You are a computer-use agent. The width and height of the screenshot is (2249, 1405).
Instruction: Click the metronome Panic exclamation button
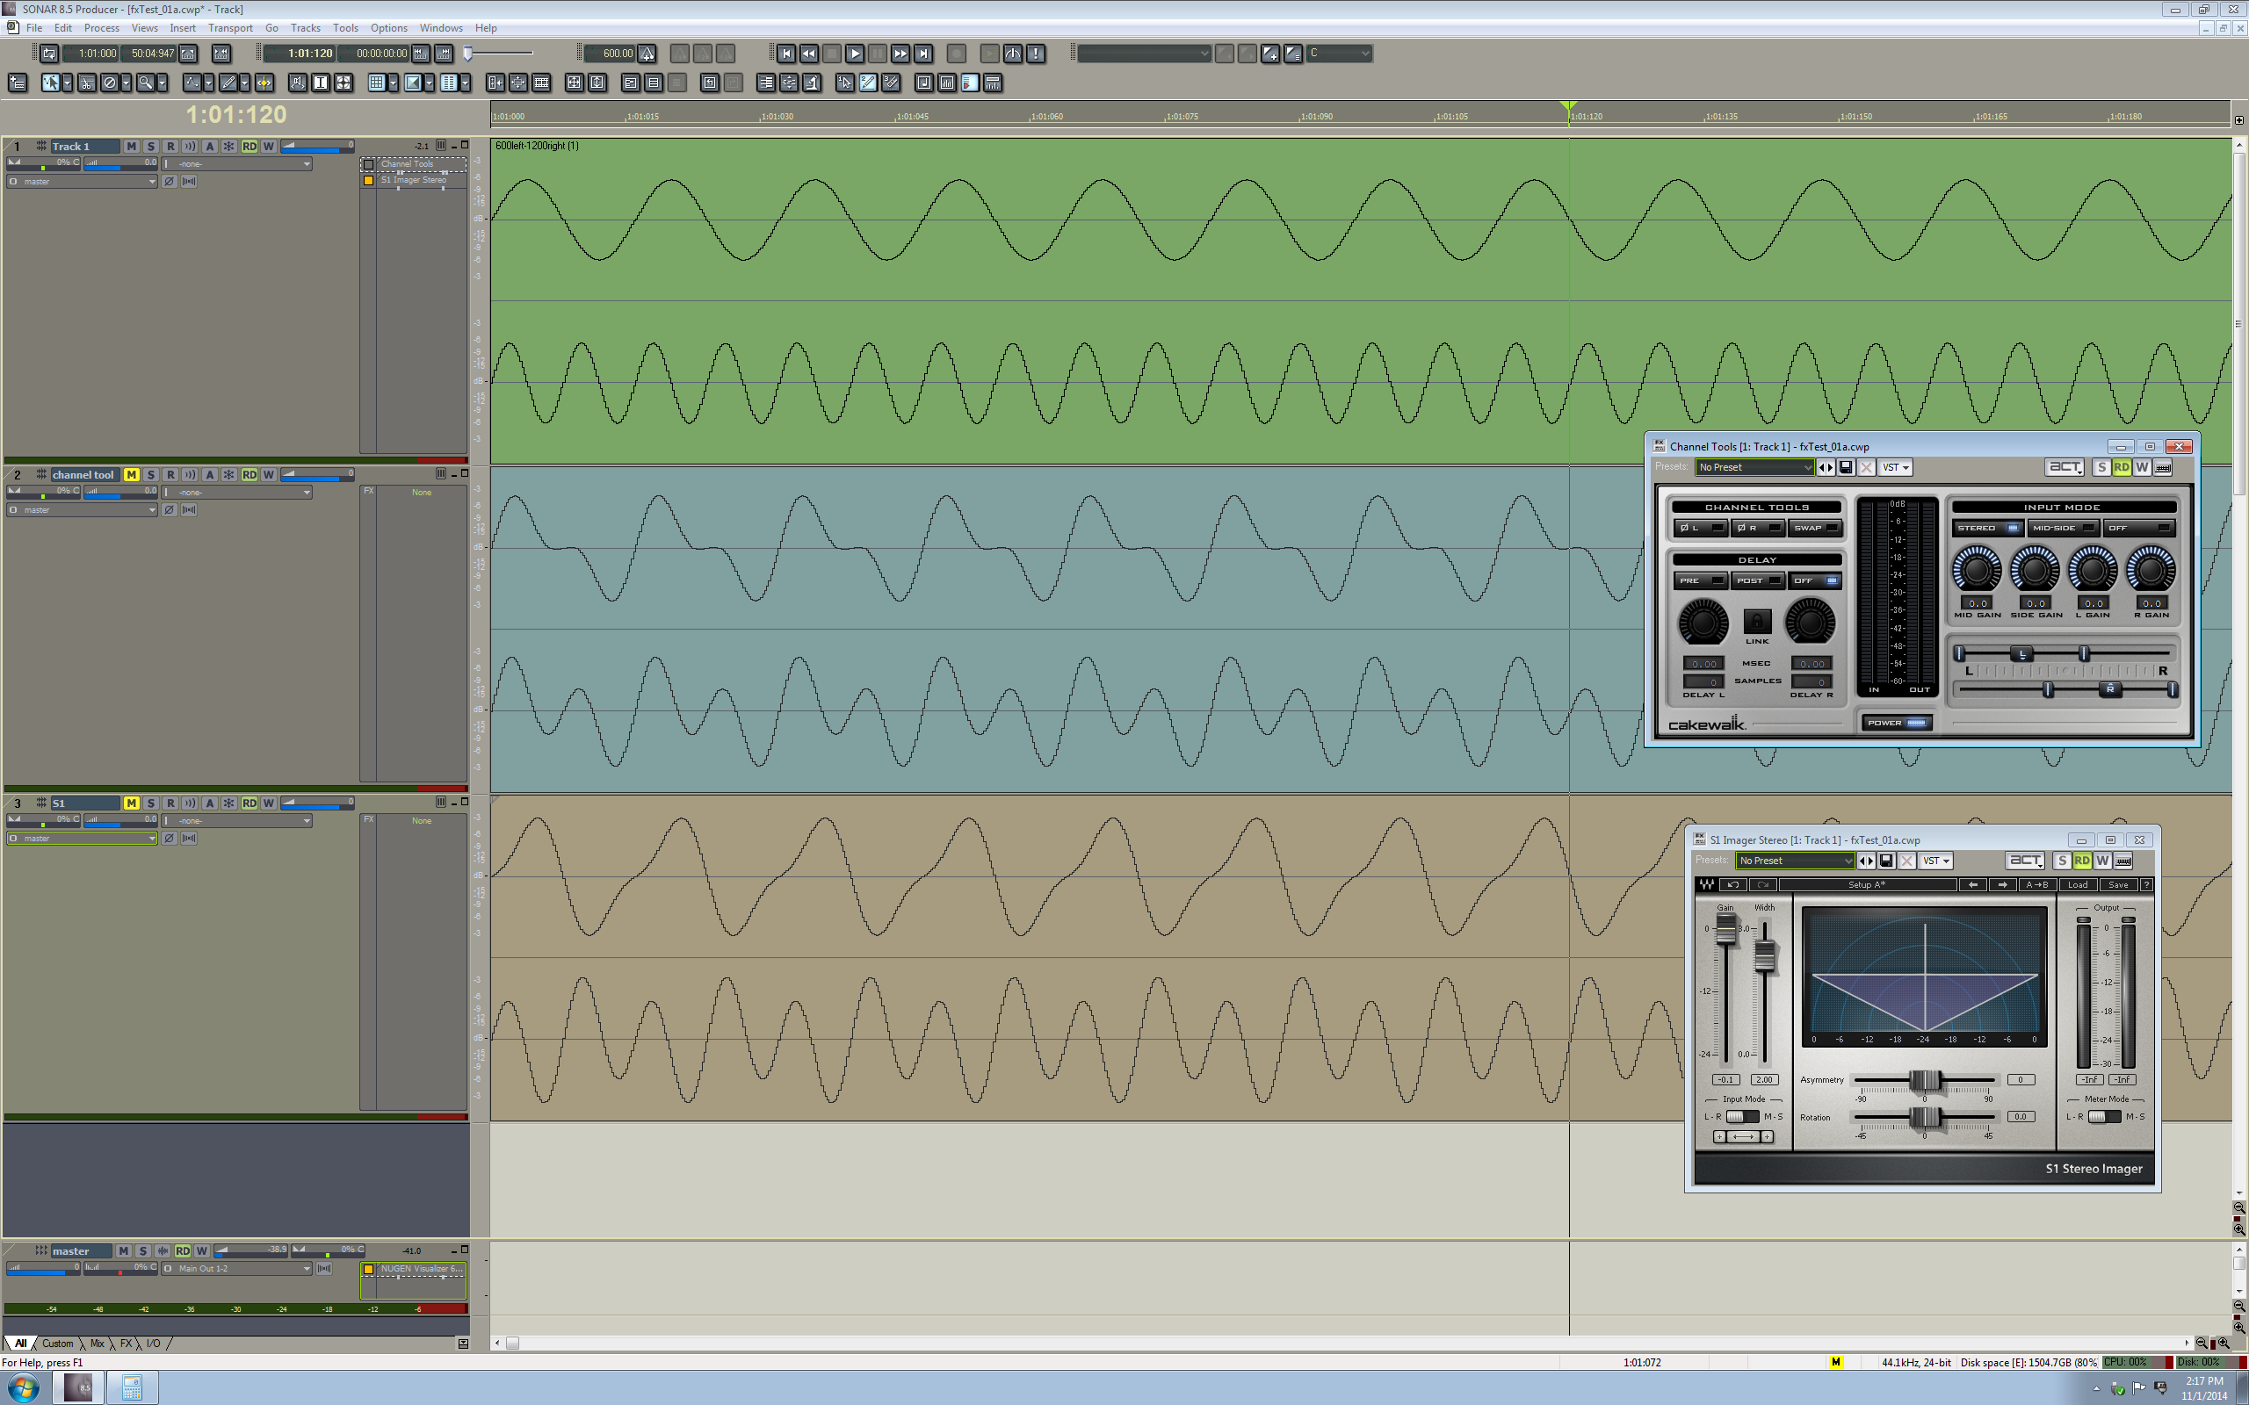(1035, 54)
